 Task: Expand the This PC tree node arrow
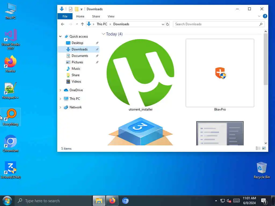(x=60, y=99)
